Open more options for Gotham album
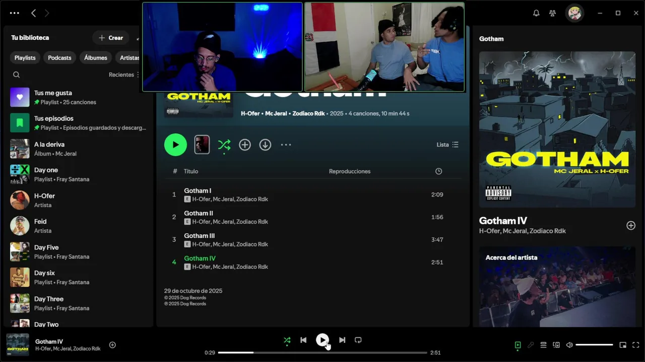Screen dimensions: 645x362 pos(286,145)
